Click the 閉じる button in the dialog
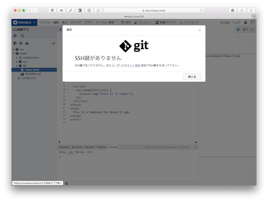The image size is (268, 202). (x=192, y=77)
